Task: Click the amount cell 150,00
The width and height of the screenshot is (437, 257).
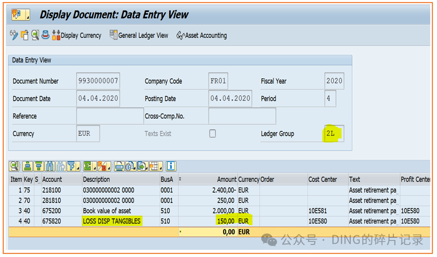Action: coord(208,221)
